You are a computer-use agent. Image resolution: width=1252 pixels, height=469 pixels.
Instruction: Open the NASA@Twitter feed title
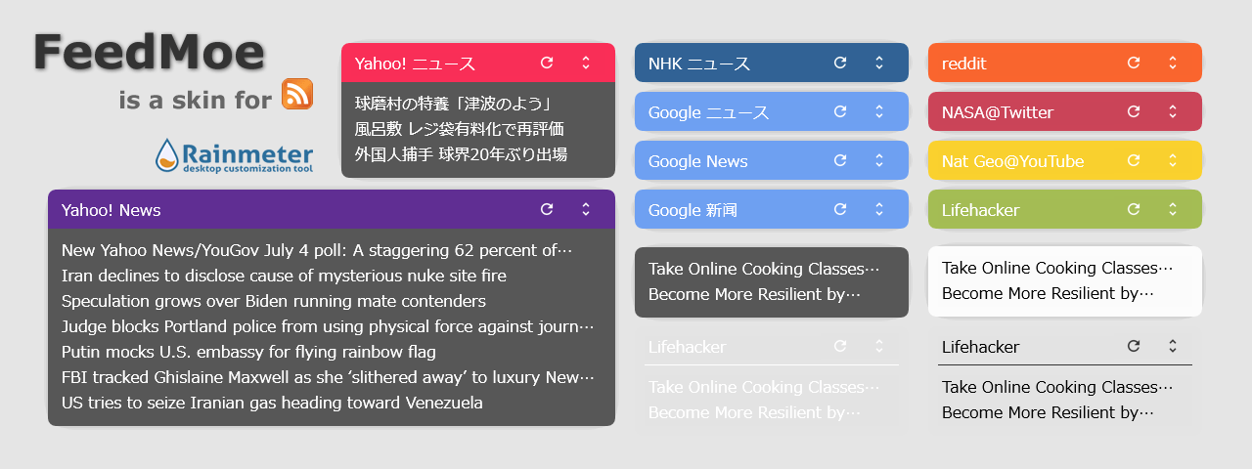click(998, 112)
